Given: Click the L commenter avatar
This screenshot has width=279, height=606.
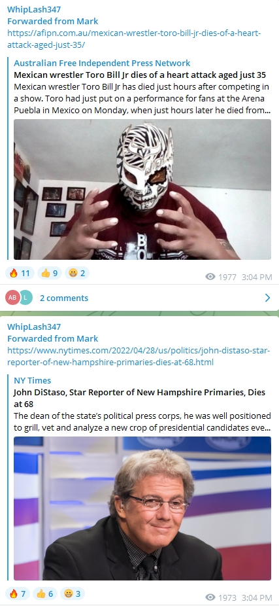Looking at the screenshot, I should pos(25,298).
